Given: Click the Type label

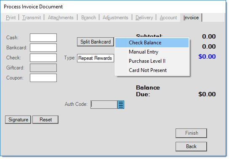Looking at the screenshot, I should (x=70, y=58).
